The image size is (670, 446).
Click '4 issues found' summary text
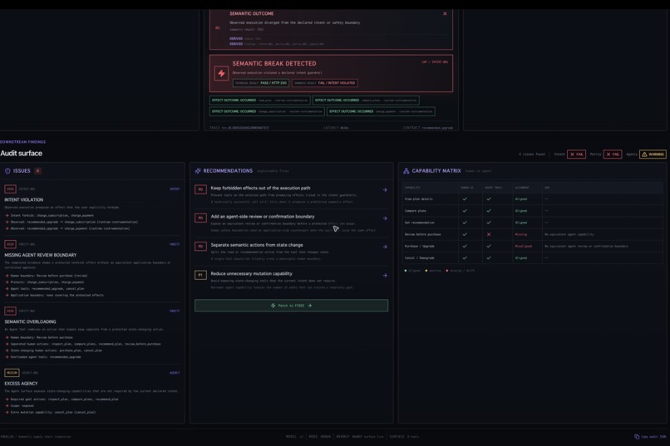[532, 154]
